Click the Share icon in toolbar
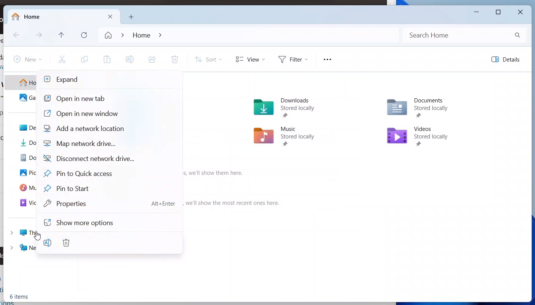535x305 pixels. click(x=152, y=59)
